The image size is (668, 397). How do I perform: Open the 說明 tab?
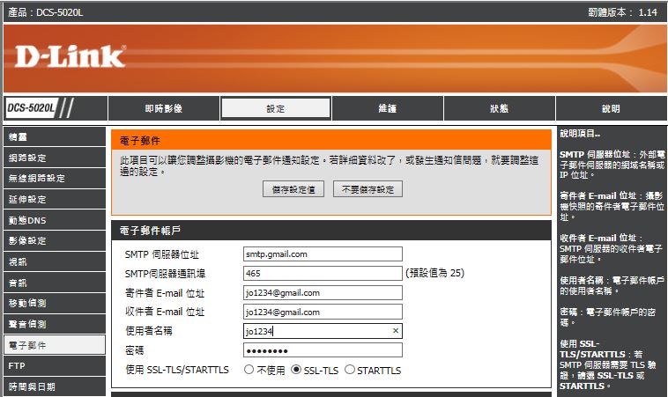click(611, 108)
